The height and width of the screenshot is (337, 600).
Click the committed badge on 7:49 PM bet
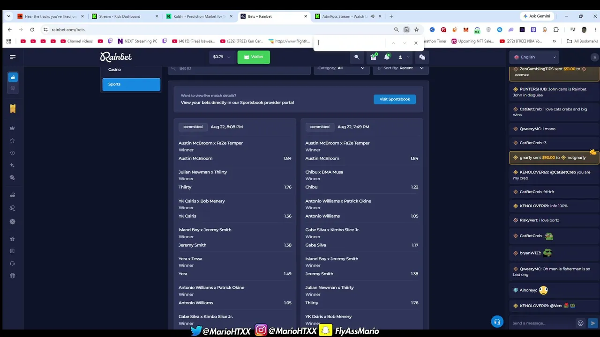[320, 127]
